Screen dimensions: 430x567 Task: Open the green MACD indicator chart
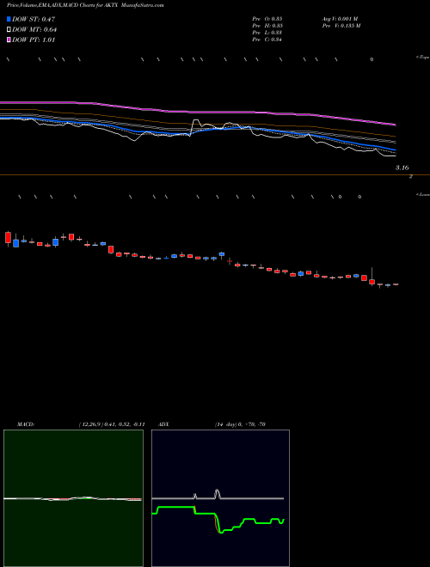[73, 498]
